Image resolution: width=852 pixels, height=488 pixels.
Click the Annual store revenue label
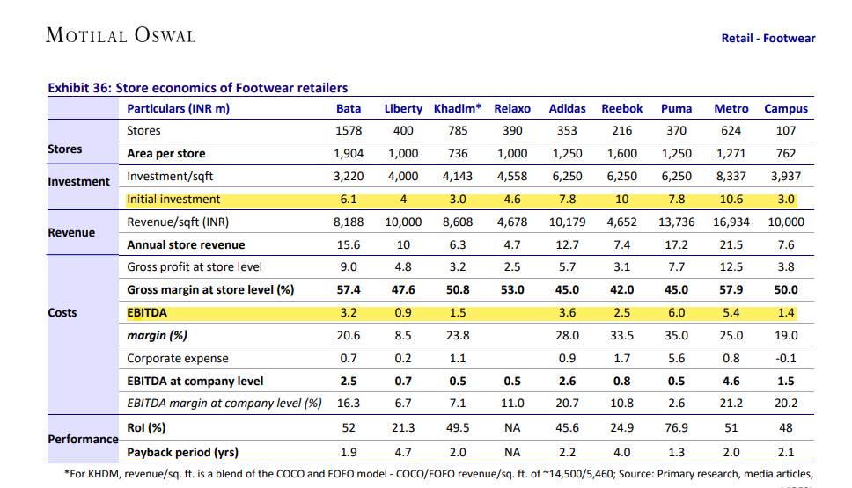(186, 244)
